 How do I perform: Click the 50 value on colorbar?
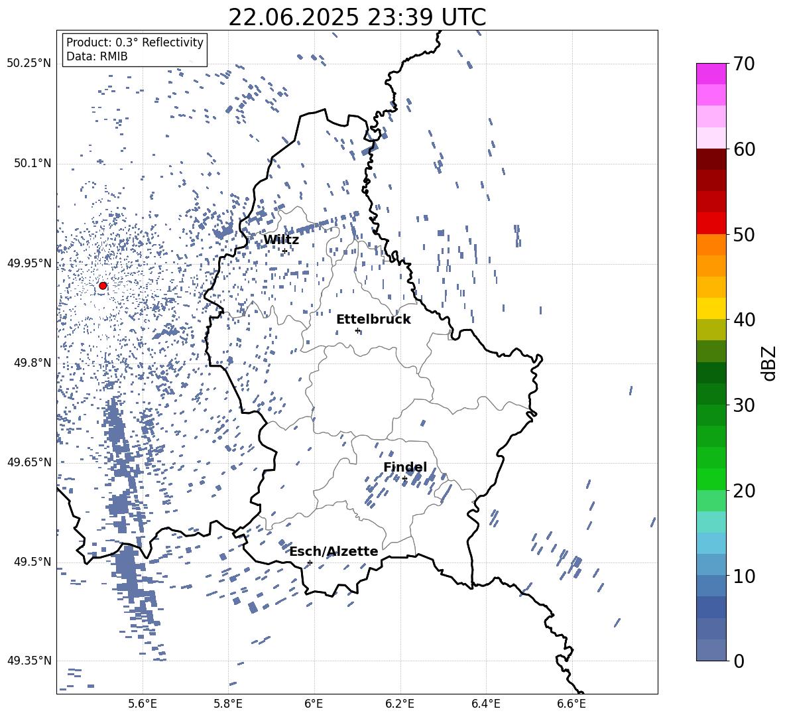tap(744, 234)
